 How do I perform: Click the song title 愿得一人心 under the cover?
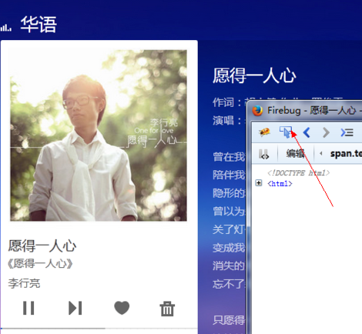click(42, 245)
